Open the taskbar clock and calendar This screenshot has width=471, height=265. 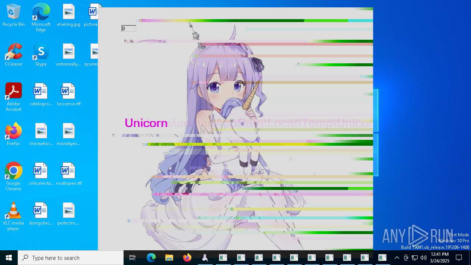pyautogui.click(x=440, y=258)
